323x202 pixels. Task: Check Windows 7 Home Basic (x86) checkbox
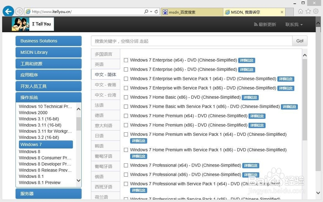[x=126, y=97]
